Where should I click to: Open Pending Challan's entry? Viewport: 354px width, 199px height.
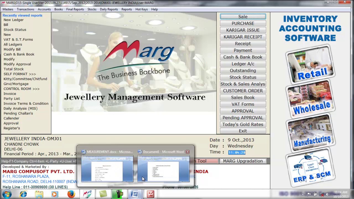18,113
